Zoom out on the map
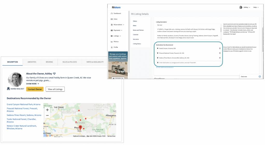 47,116
